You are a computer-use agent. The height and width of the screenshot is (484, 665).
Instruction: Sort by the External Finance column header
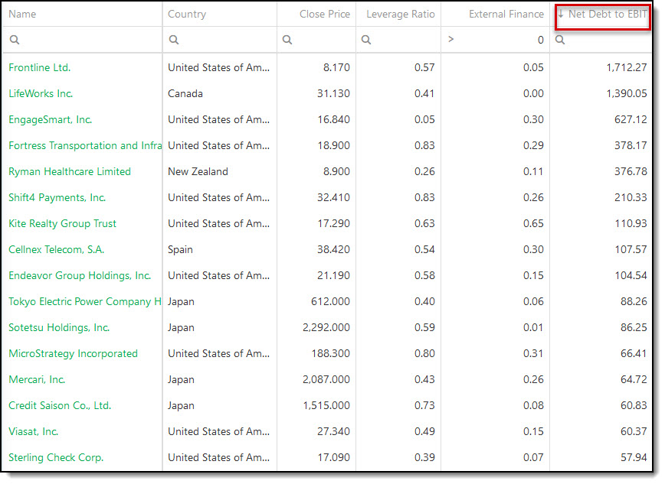click(506, 14)
